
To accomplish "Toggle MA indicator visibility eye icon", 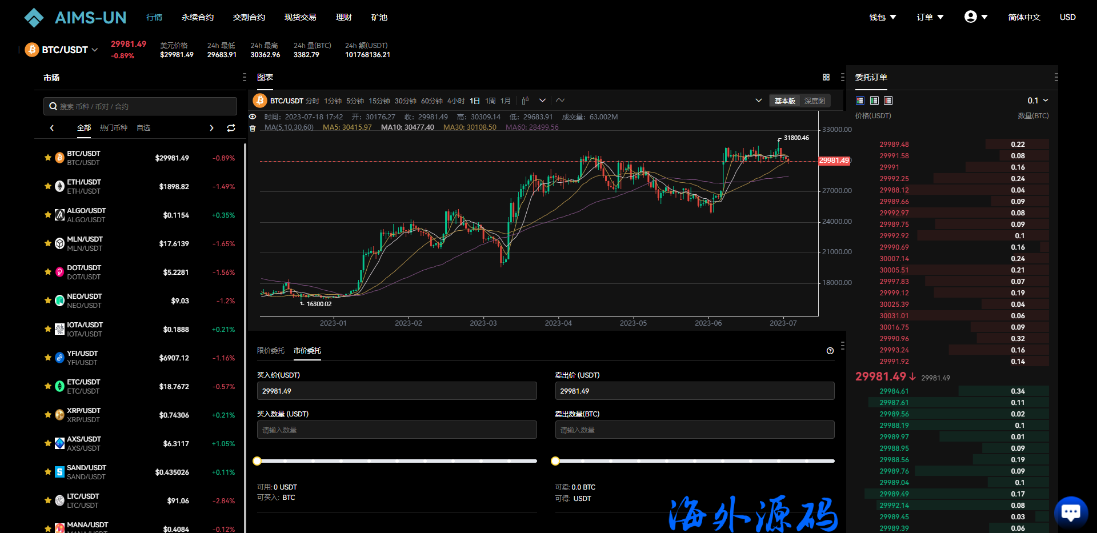I will [x=253, y=117].
